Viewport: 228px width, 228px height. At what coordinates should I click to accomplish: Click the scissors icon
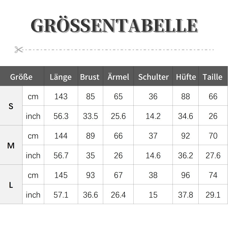(x=19, y=50)
